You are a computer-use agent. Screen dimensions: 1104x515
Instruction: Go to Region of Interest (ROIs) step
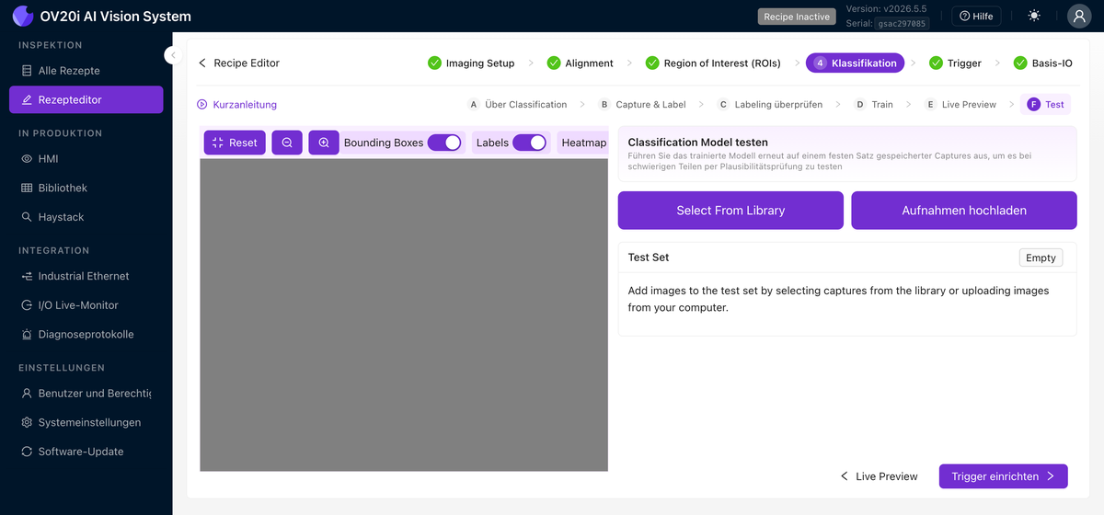click(x=713, y=63)
